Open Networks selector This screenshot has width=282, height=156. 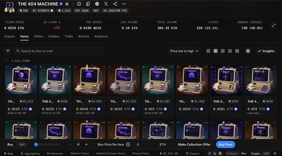click(55, 154)
